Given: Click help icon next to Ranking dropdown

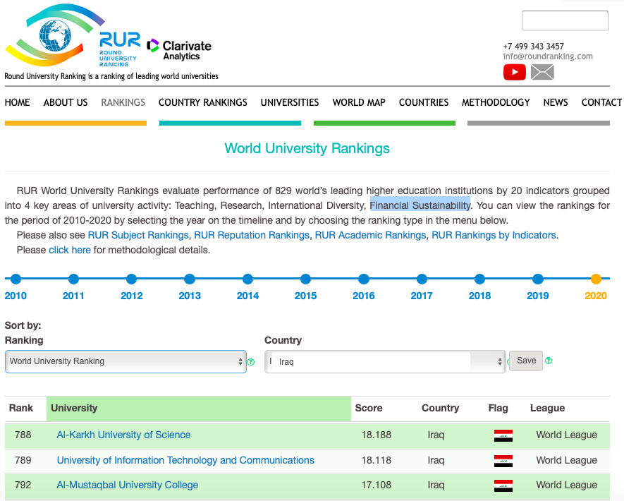Looking at the screenshot, I should (251, 362).
